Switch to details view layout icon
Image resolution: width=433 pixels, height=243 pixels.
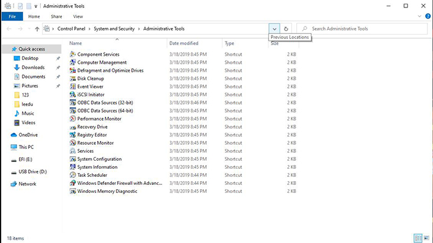pyautogui.click(x=418, y=238)
